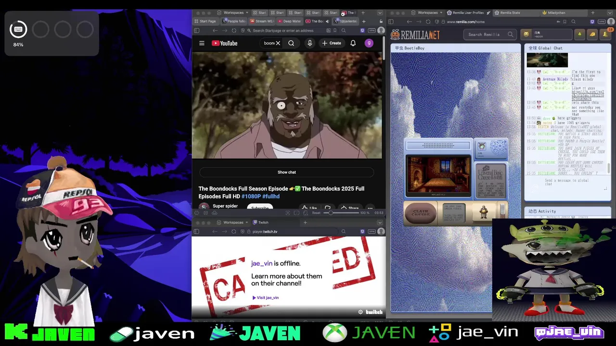Click the cabin room scene thumbnail in BeetleBoy
616x346 pixels.
tap(438, 175)
